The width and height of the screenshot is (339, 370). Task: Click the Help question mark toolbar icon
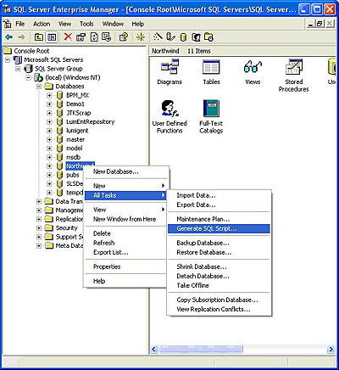click(x=124, y=37)
